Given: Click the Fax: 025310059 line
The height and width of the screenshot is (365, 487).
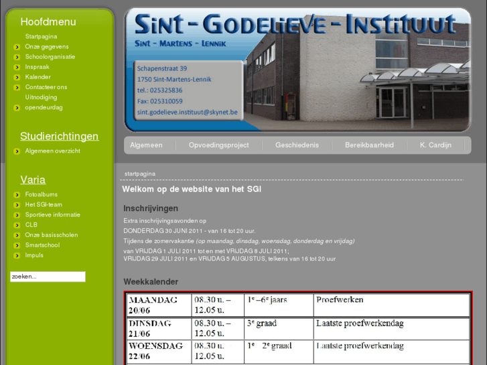Looking at the screenshot, I should click(x=159, y=101).
